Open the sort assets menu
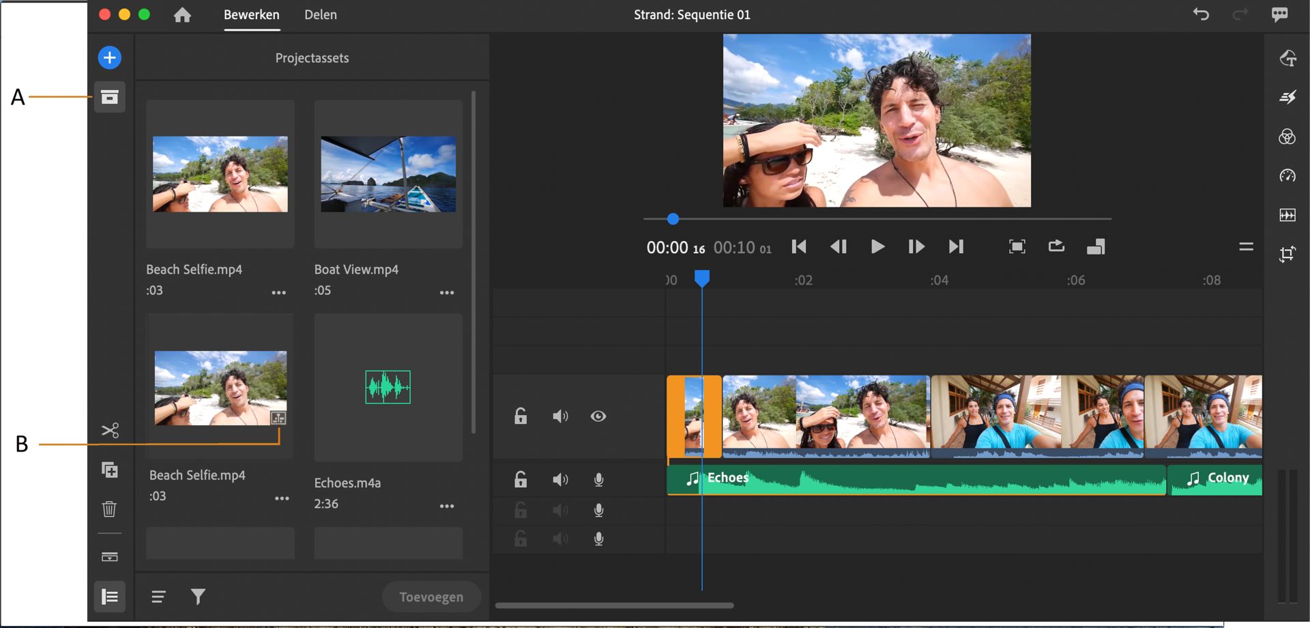 [x=158, y=597]
